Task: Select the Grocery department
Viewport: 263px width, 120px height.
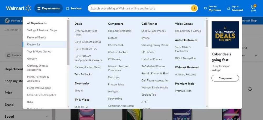Action: click(32, 59)
